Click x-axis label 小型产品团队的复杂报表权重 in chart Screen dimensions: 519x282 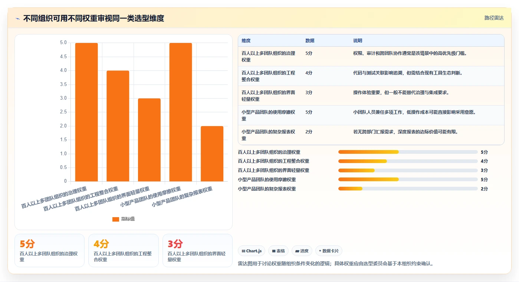[182, 197]
